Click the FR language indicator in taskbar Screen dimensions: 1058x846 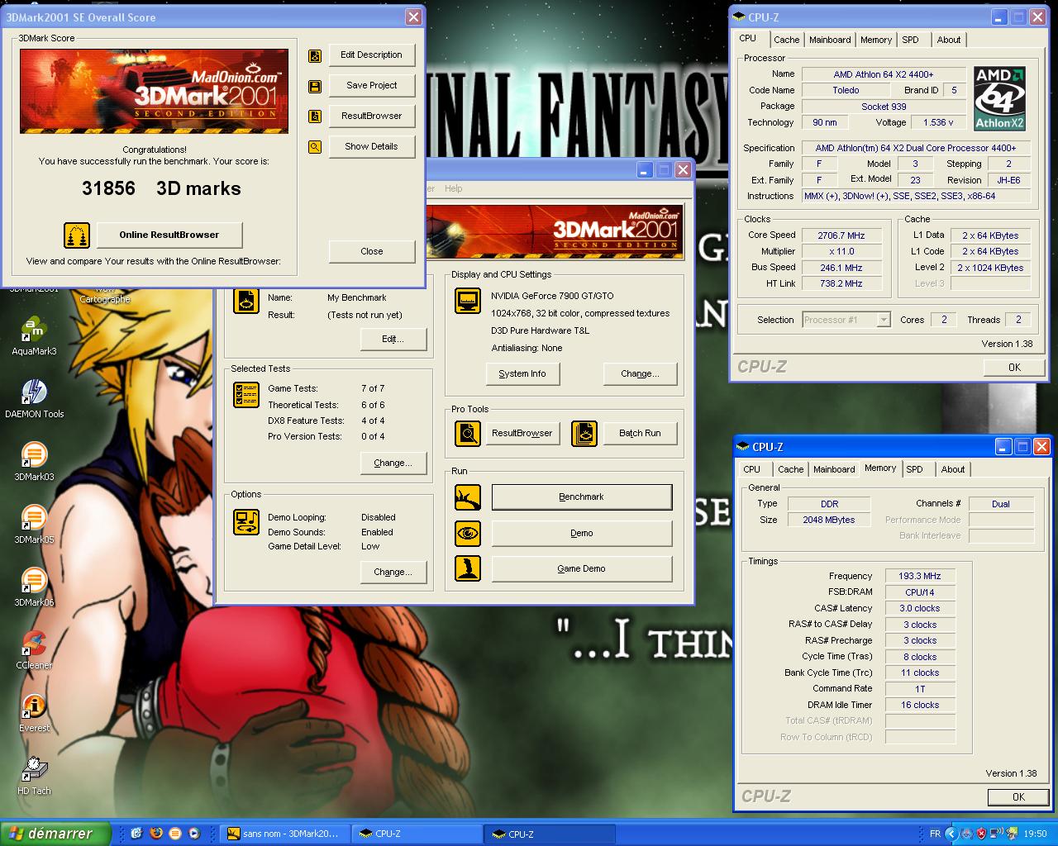pos(935,834)
